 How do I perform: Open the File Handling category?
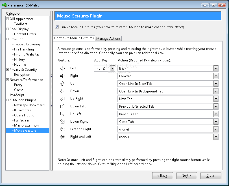click(24, 49)
